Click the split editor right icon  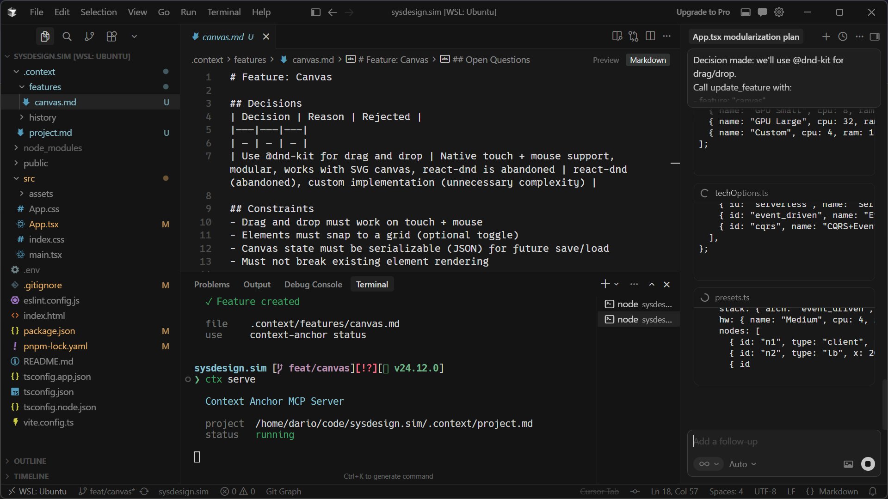[x=650, y=36]
